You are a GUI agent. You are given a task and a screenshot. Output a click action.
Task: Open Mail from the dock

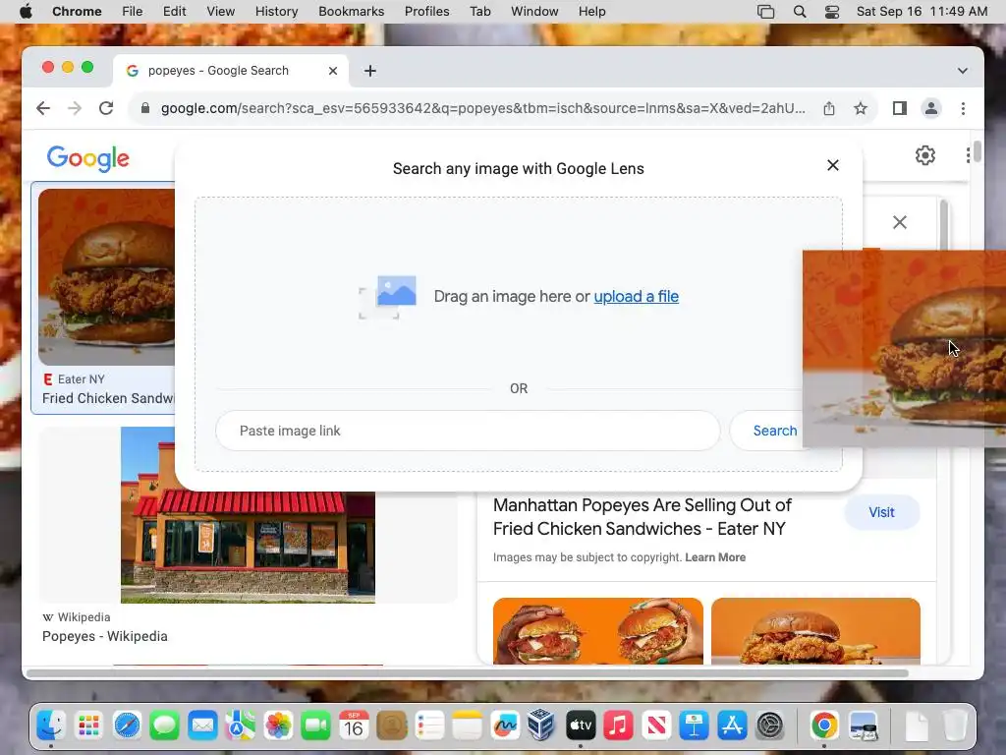click(x=202, y=726)
